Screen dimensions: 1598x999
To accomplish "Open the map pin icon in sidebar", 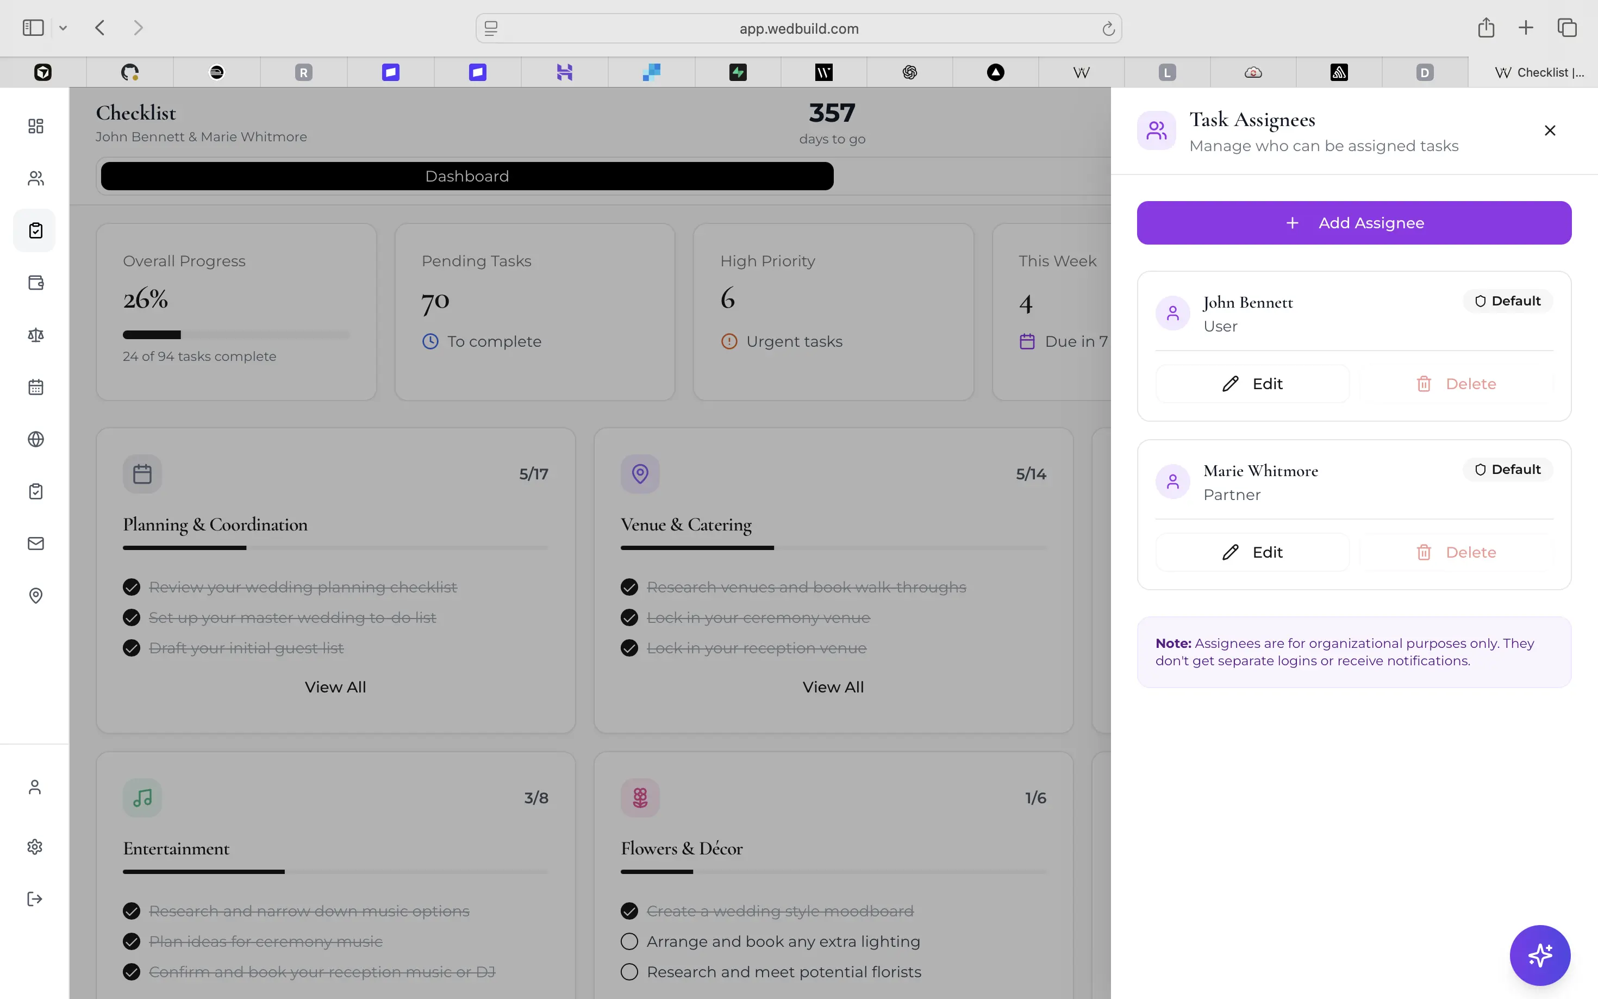I will coord(36,596).
